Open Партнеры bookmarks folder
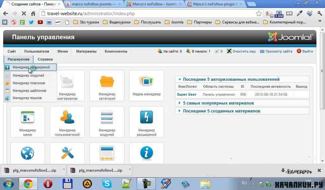The height and width of the screenshot is (190, 325). 199,22
